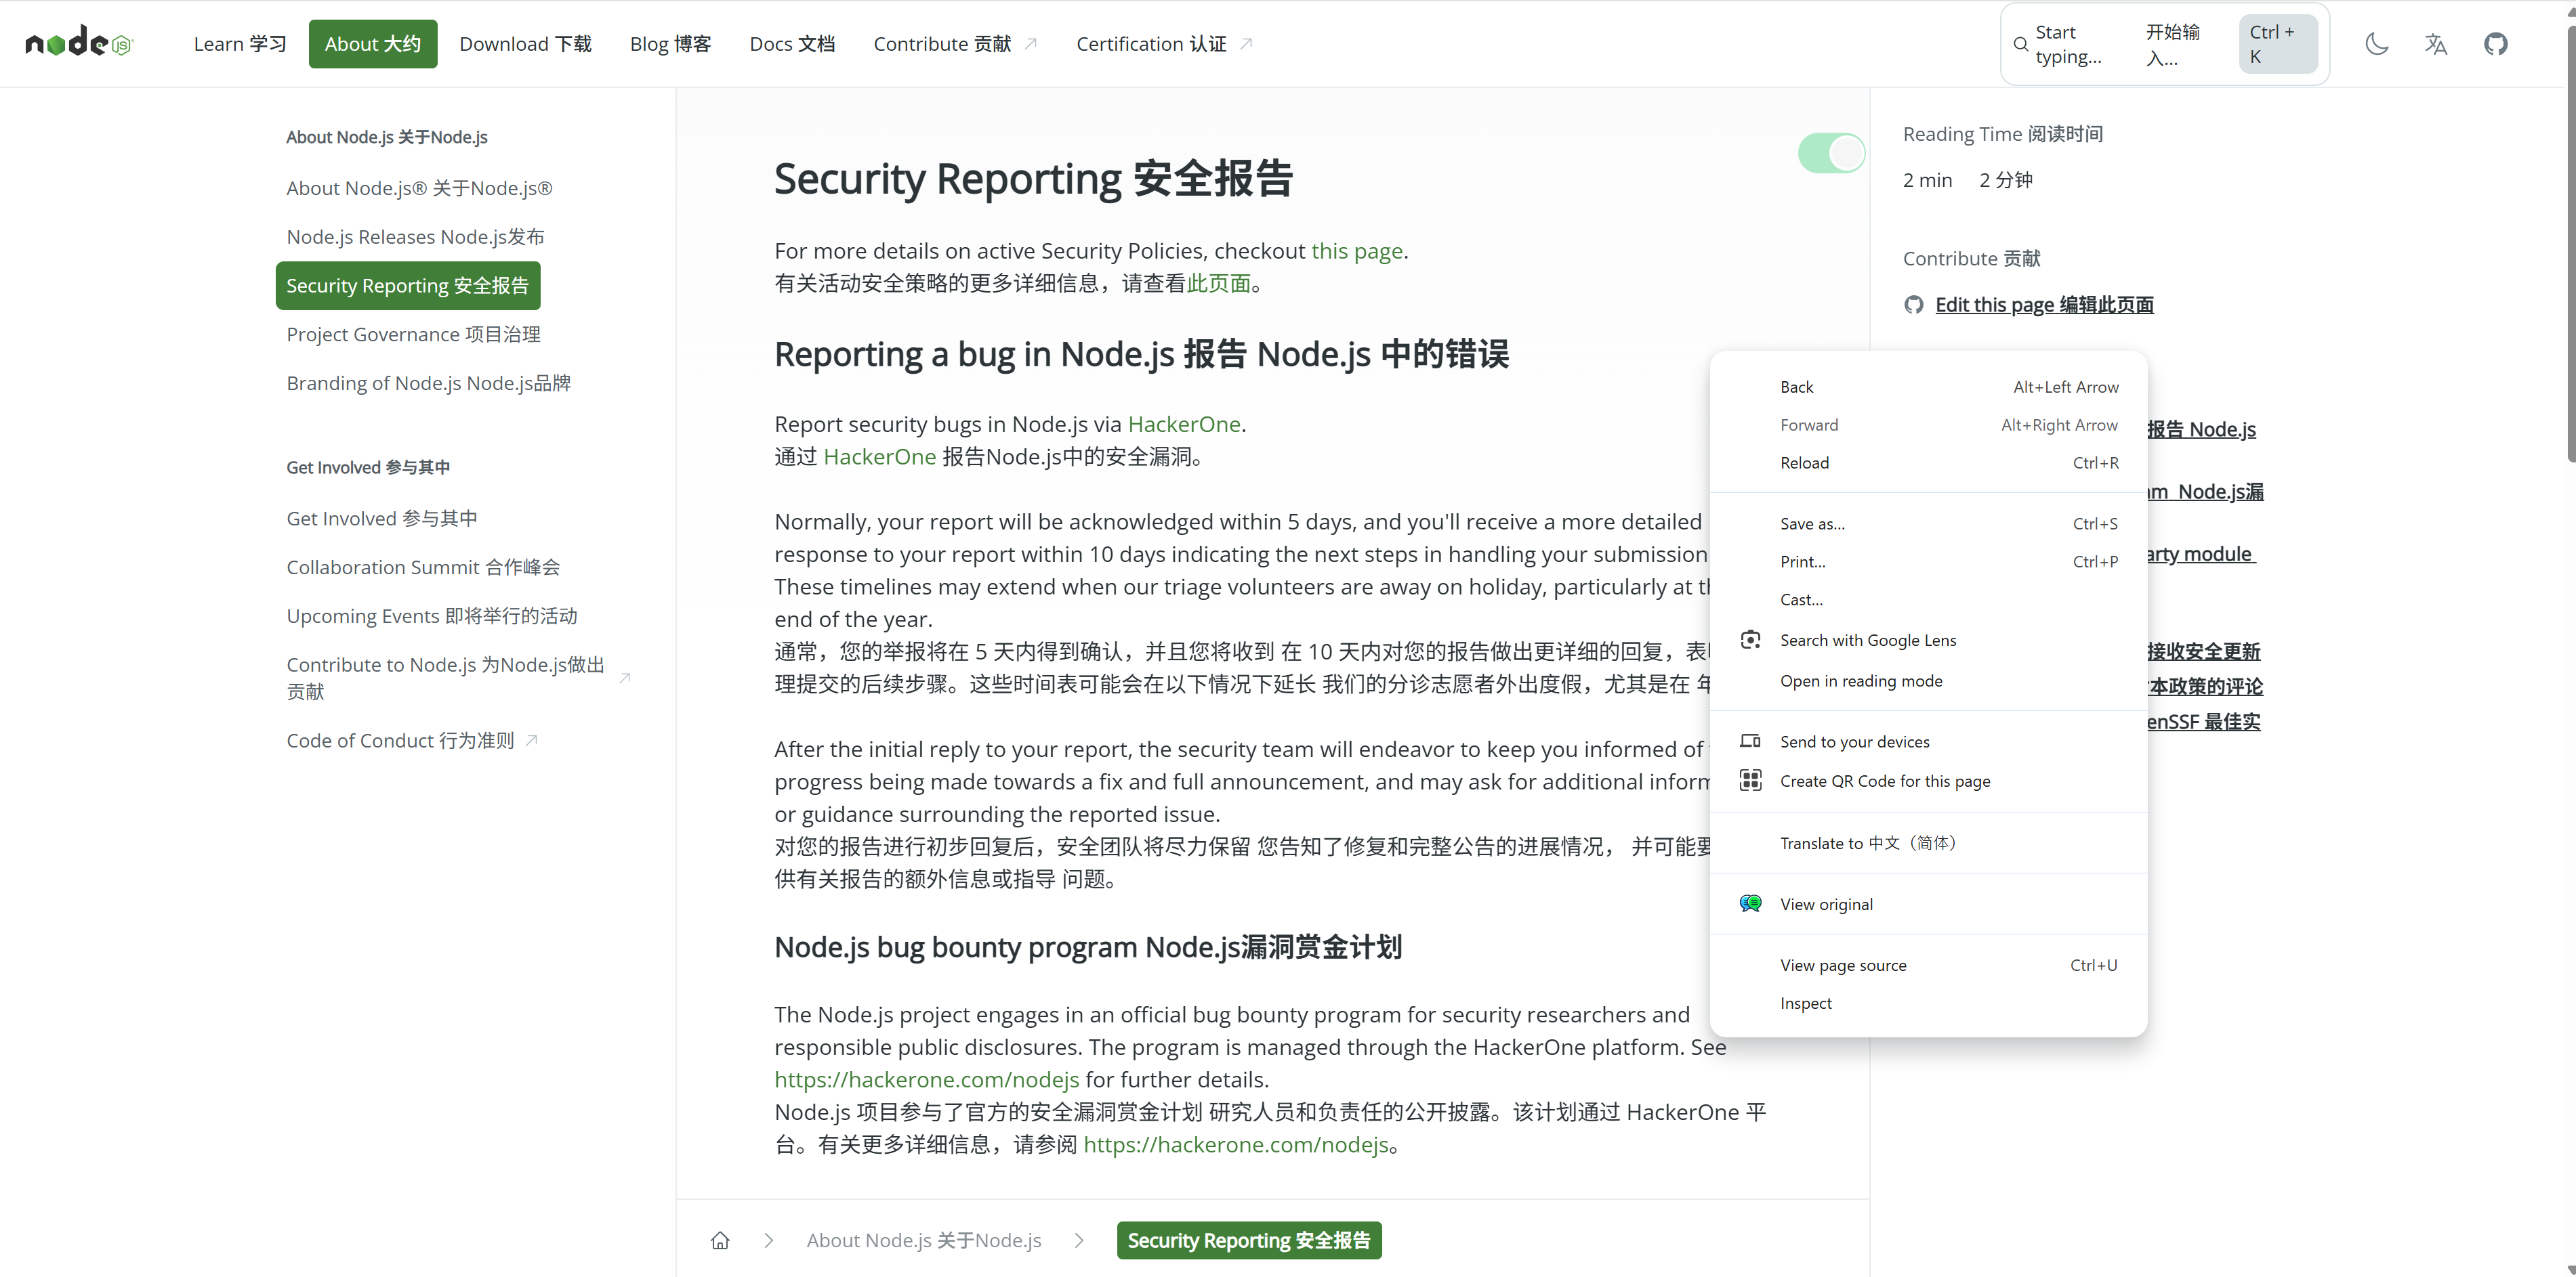Open the HackerOne link

[1183, 424]
